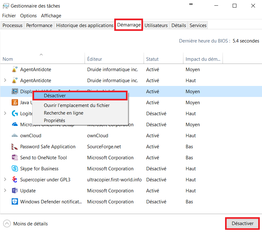This screenshot has width=262, height=232.
Task: Click the Bas impact of Password Safe Application
Action: click(189, 147)
